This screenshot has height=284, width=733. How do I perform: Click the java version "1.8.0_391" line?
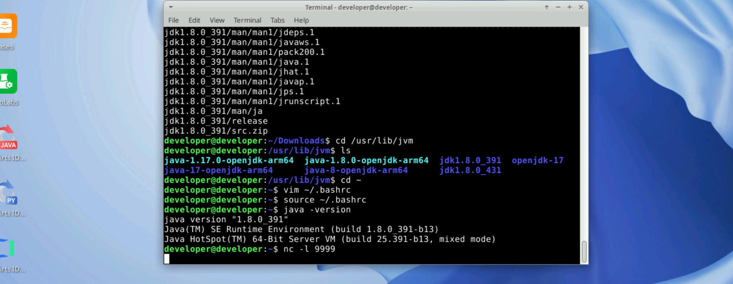(x=226, y=220)
